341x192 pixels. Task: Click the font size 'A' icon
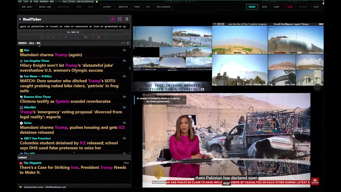pos(41,37)
